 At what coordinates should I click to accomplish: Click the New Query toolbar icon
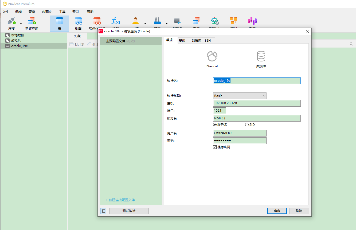pos(32,21)
